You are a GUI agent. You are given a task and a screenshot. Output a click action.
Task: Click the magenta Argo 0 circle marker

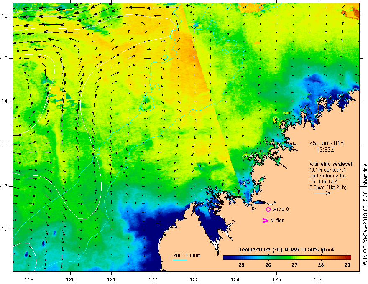268,210
